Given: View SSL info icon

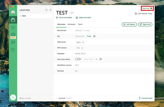Looking at the screenshot, I should coord(94,36).
